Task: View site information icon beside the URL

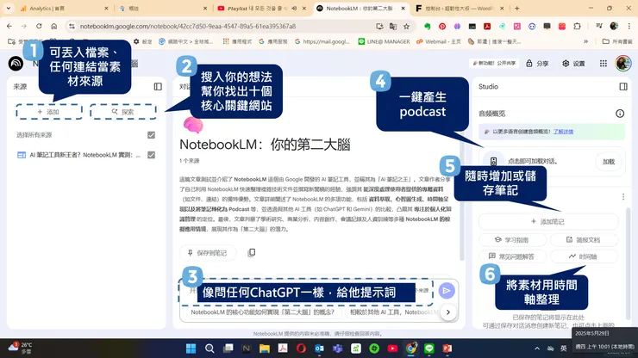Action: click(x=72, y=26)
